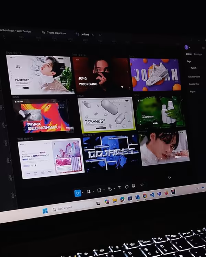206x257 pixels.
Task: Click the Figma taskbar icon
Action: [x=173, y=192]
